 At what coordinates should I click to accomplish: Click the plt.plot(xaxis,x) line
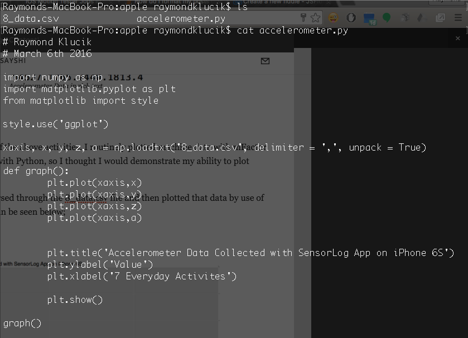click(94, 182)
